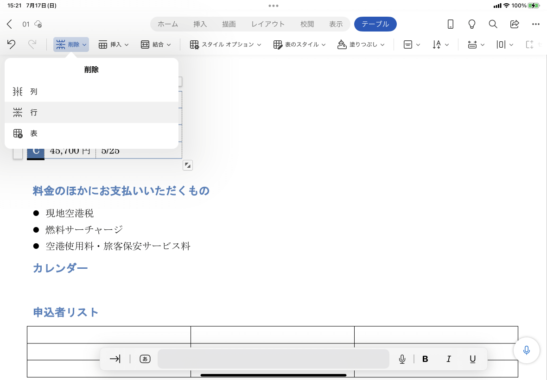This screenshot has width=547, height=380.
Task: Tap the battery status indicator
Action: pyautogui.click(x=534, y=6)
